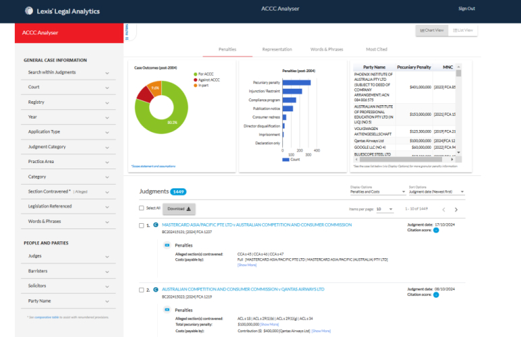Click citation score circle for Mastercard case
521x337 pixels.
tap(436, 231)
